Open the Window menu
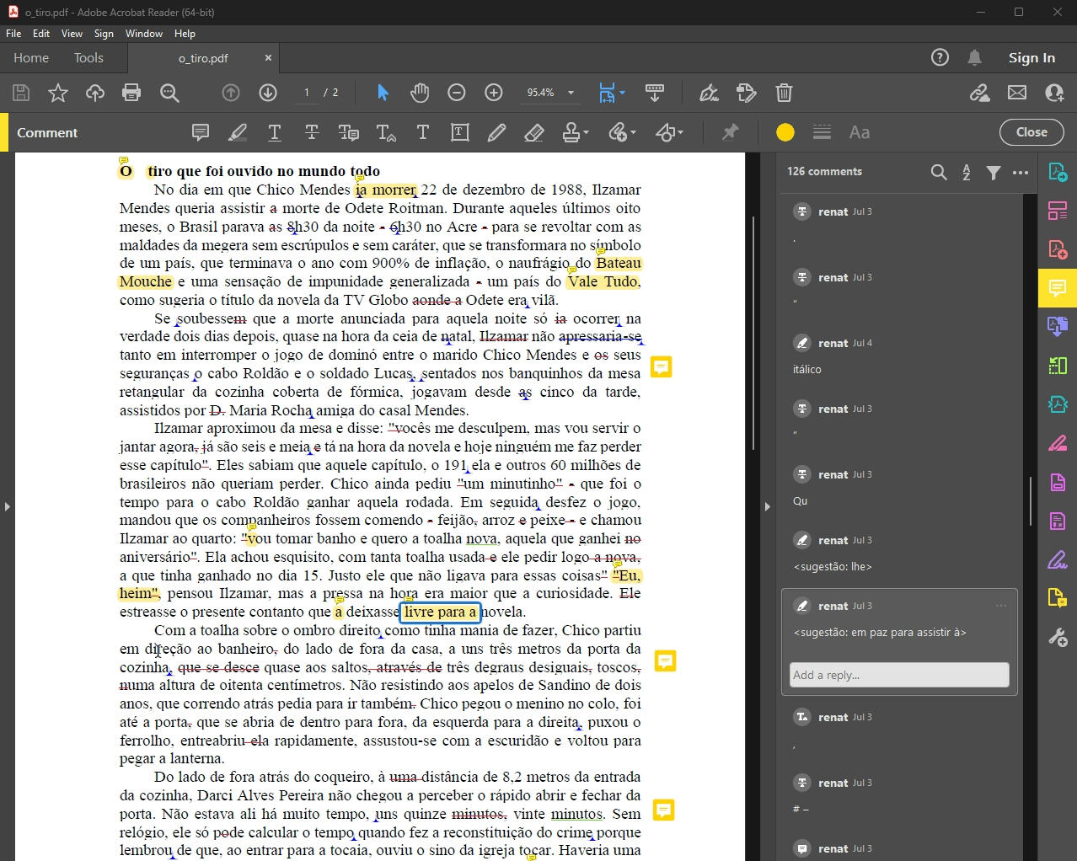Viewport: 1077px width, 861px height. coord(143,34)
